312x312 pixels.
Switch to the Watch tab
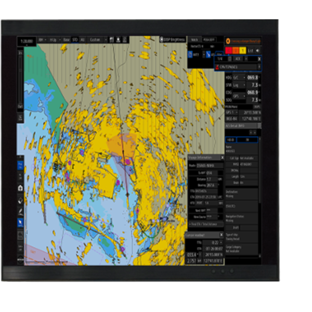click(x=194, y=40)
